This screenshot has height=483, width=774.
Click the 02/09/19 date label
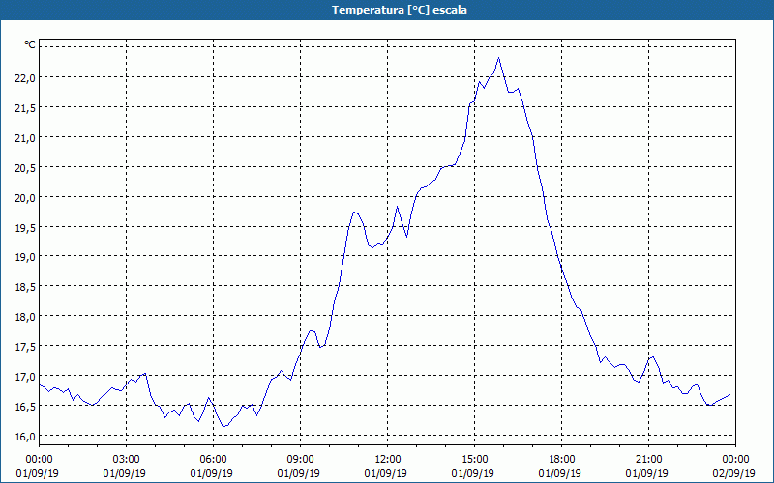pos(733,473)
